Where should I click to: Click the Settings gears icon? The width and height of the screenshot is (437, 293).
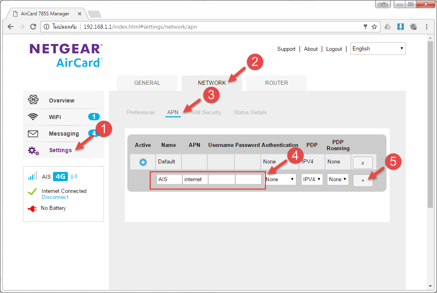34,151
